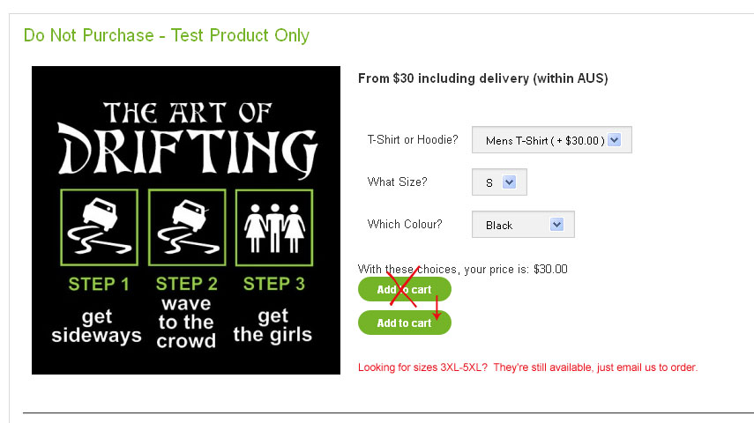This screenshot has height=423, width=754.
Task: Click the step 3 three people pictogram
Action: pyautogui.click(x=272, y=227)
